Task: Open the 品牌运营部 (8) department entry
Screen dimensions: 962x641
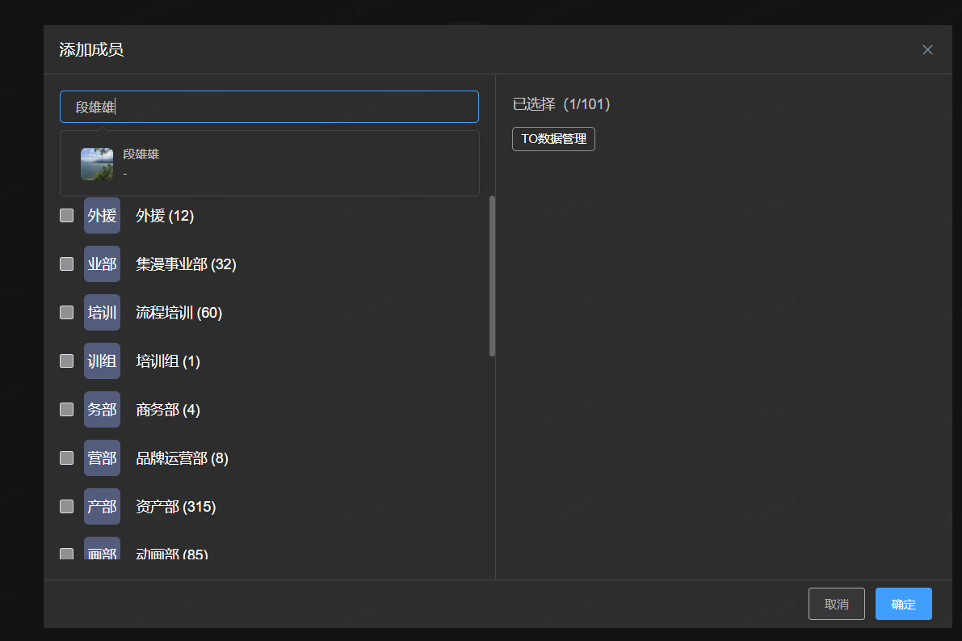Action: [x=182, y=458]
